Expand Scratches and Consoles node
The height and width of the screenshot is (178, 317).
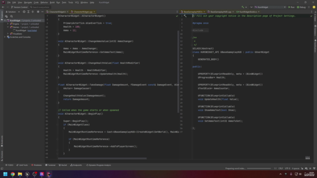tap(5, 37)
